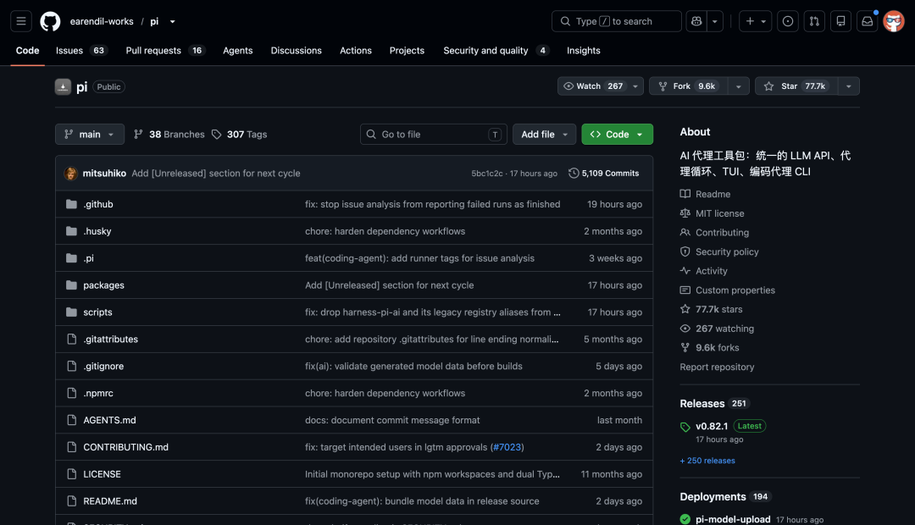Switch to the Insights tab
This screenshot has width=915, height=525.
583,51
